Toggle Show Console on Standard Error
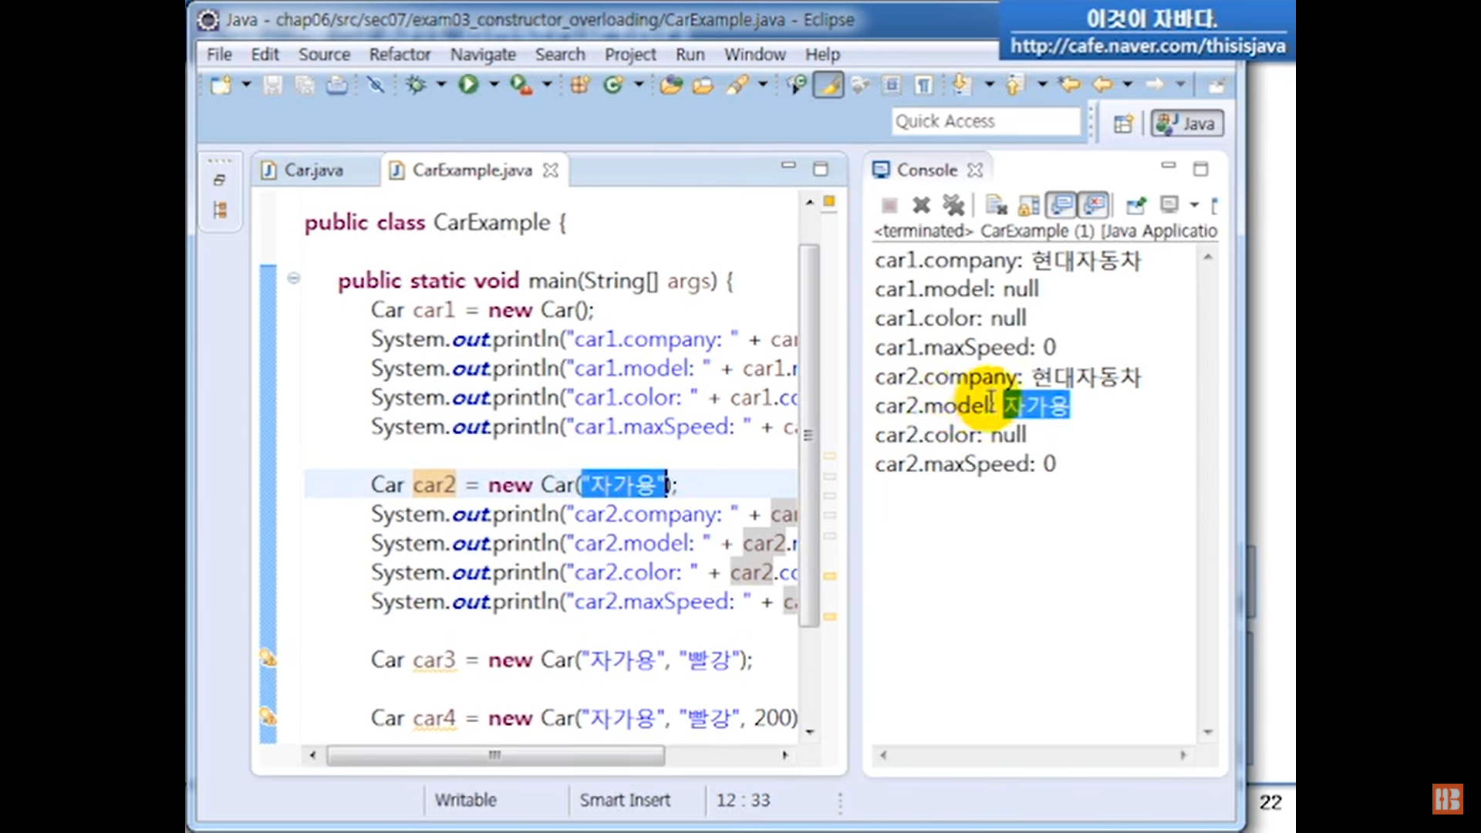Viewport: 1481px width, 833px height. tap(1094, 205)
